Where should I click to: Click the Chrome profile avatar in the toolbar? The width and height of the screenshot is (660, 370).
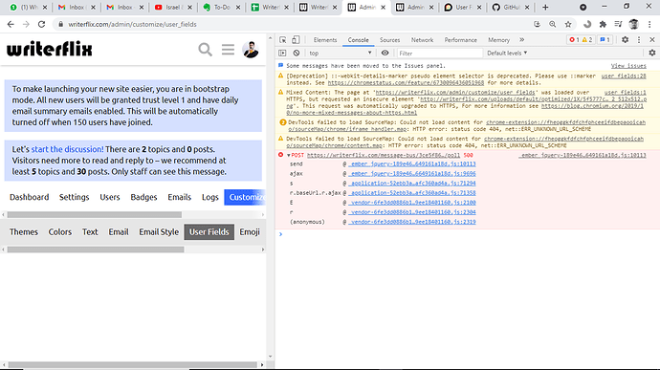coord(633,25)
